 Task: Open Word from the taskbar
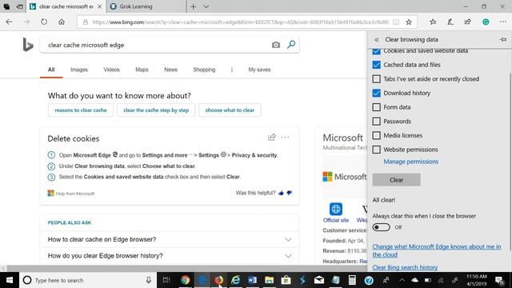252,280
